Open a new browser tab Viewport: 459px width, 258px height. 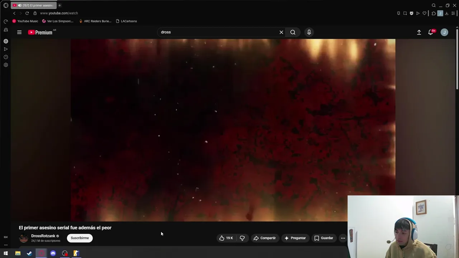(60, 5)
